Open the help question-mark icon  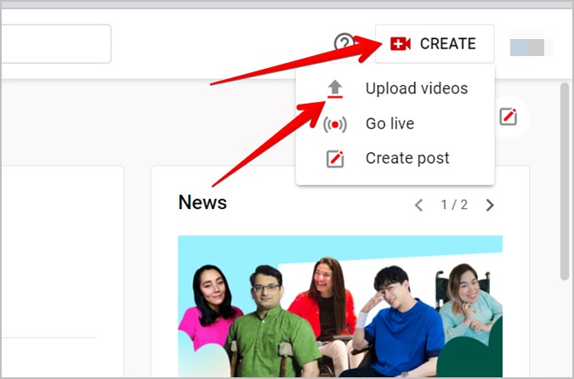point(344,43)
